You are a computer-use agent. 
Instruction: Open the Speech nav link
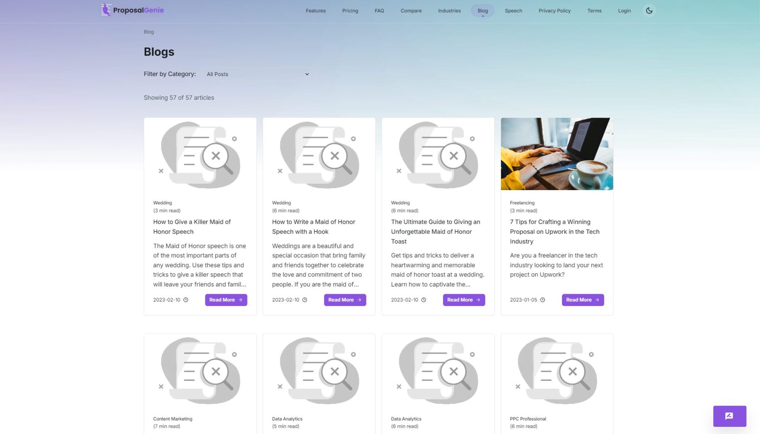click(x=513, y=11)
